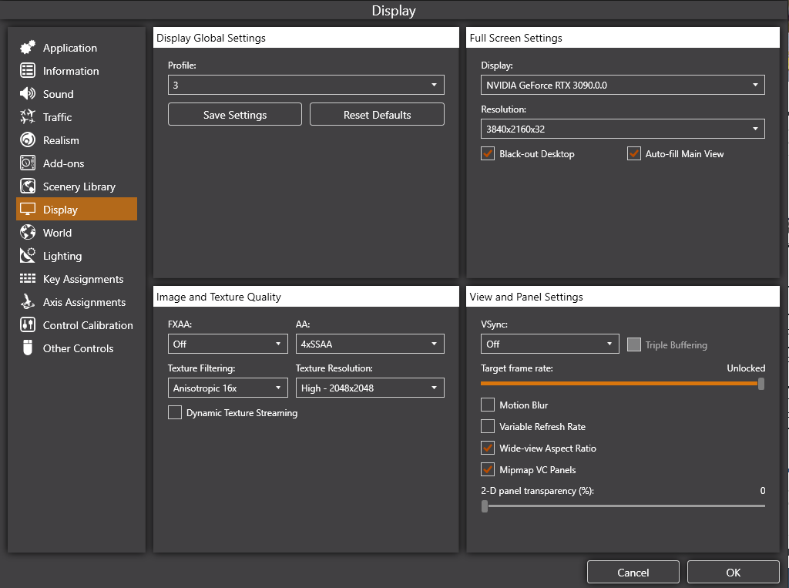This screenshot has height=588, width=789.
Task: Open the Texture Filtering dropdown
Action: [227, 388]
